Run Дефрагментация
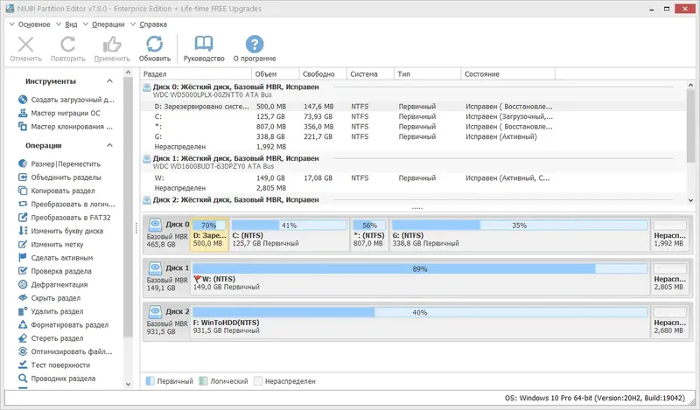The width and height of the screenshot is (700, 410). pos(53,284)
